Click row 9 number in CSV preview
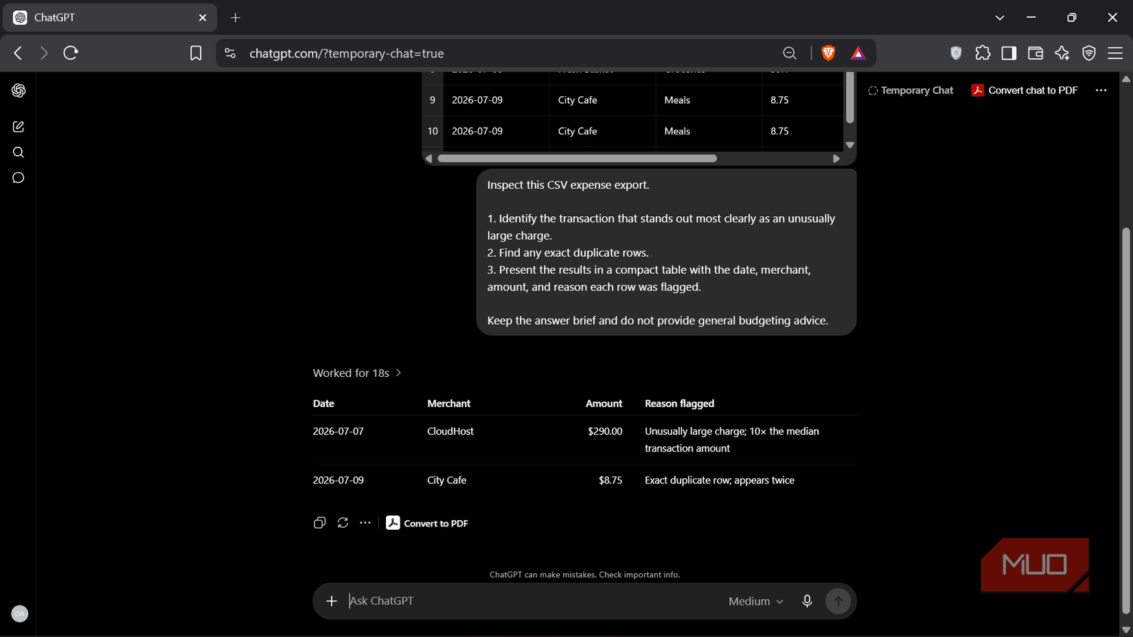The height and width of the screenshot is (637, 1133). click(433, 100)
